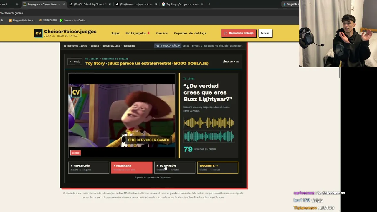Close the Old School Rap Slowed tab
The width and height of the screenshot is (377, 212).
[x=110, y=4]
